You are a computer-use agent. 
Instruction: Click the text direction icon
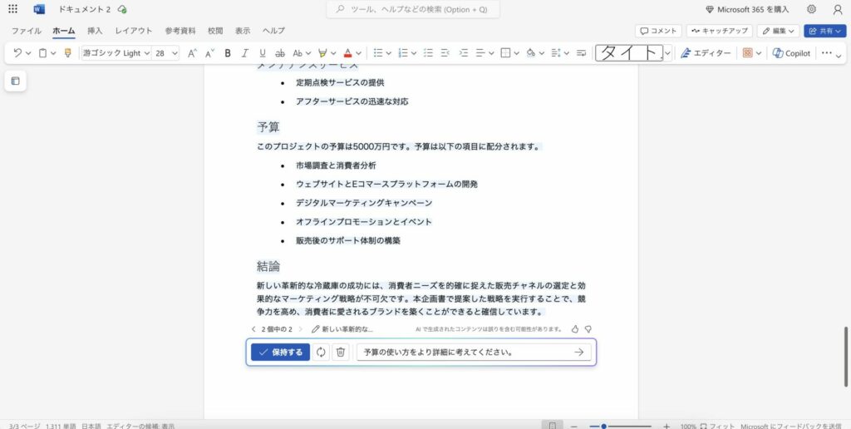click(581, 52)
